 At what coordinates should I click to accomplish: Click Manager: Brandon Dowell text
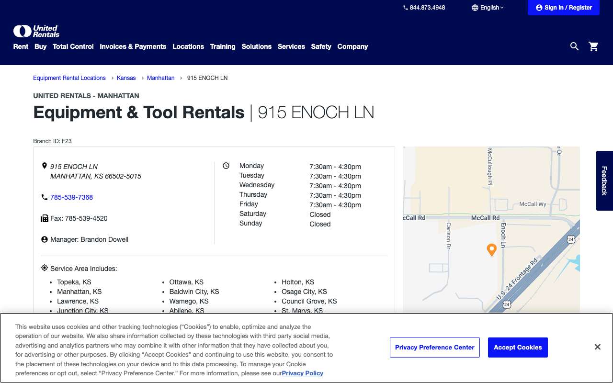tap(89, 239)
